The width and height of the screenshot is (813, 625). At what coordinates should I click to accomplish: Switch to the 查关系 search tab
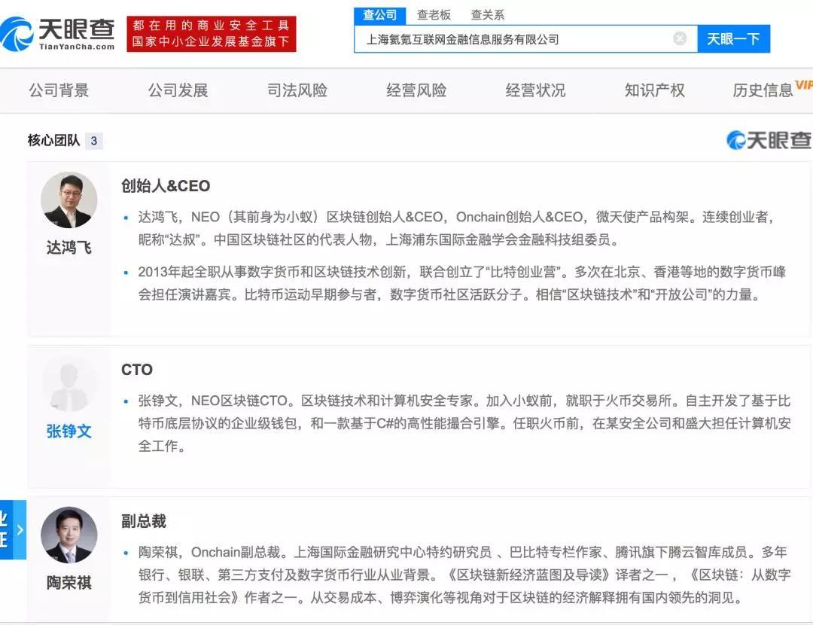(x=487, y=15)
